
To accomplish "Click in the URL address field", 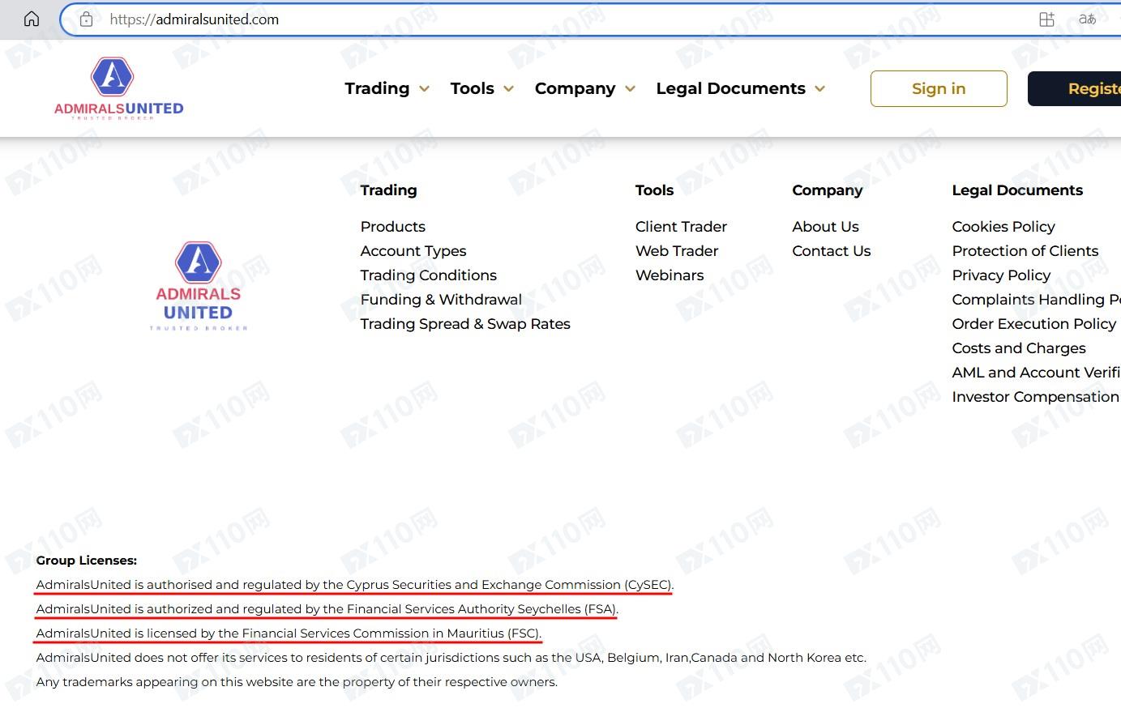I will (567, 19).
